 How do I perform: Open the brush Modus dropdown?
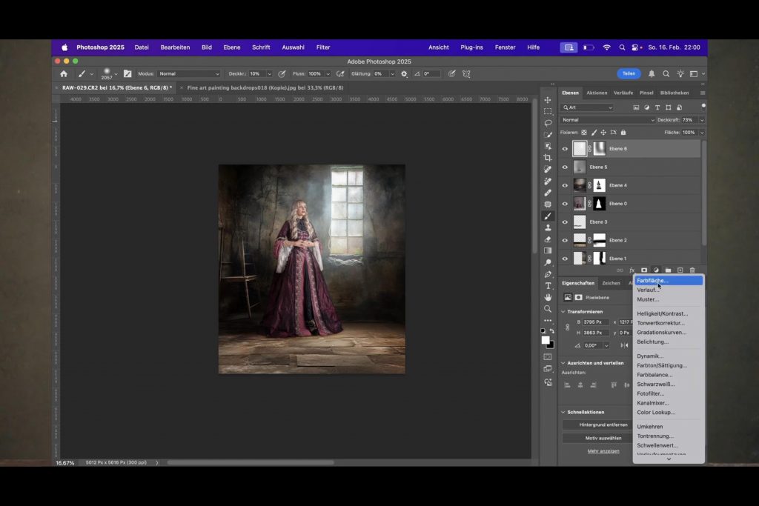click(189, 74)
